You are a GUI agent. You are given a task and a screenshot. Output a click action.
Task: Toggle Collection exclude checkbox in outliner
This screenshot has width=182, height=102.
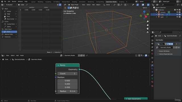175,10
